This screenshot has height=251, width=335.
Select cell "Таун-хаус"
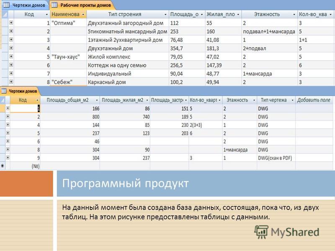tap(68, 57)
